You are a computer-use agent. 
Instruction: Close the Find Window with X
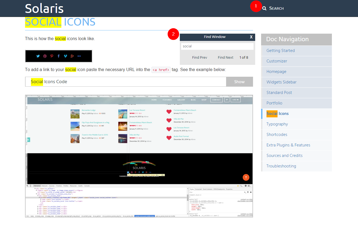click(251, 37)
